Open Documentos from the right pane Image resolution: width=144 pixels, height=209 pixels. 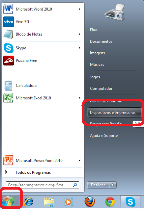pyautogui.click(x=101, y=41)
